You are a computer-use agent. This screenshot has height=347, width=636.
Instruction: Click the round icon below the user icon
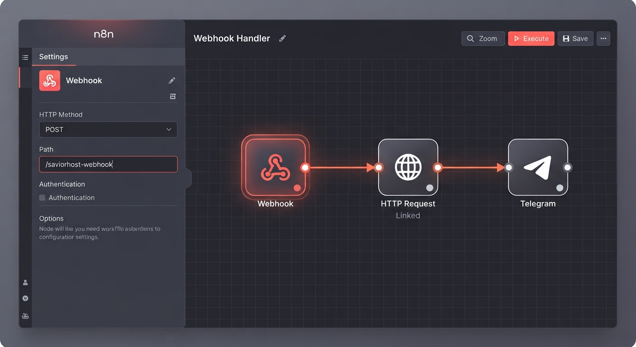pos(25,298)
